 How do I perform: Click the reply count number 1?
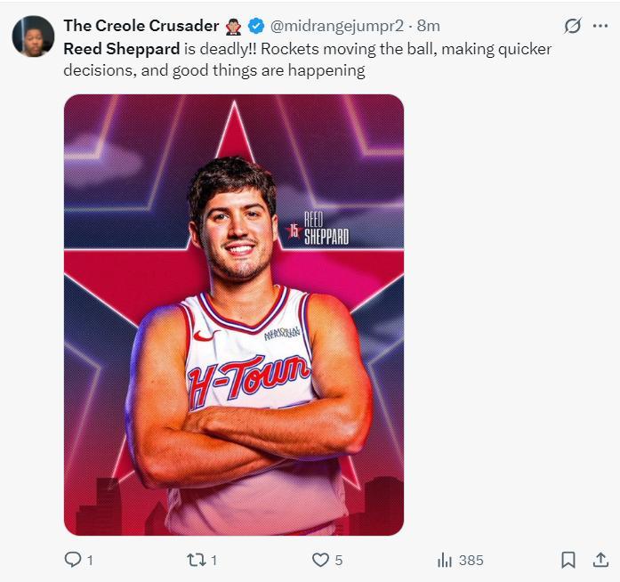click(x=90, y=560)
